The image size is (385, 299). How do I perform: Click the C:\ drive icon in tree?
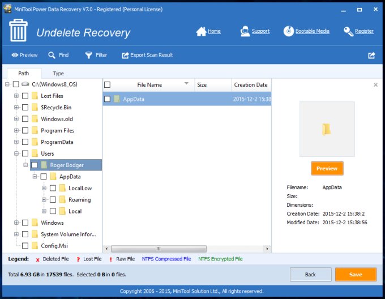tap(25, 84)
